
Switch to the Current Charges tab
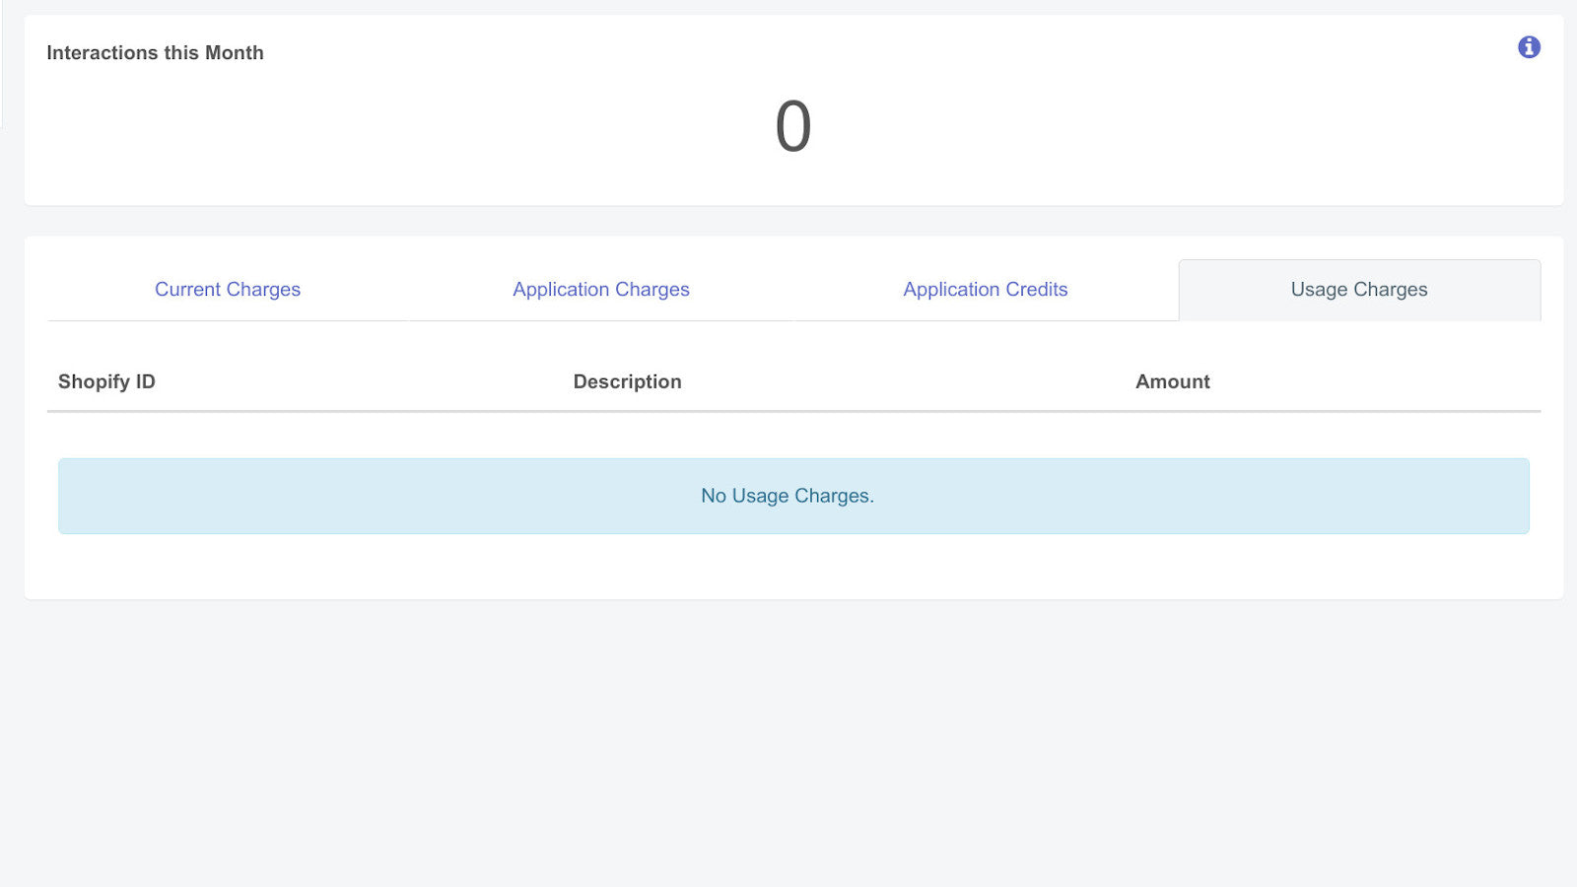pos(228,289)
